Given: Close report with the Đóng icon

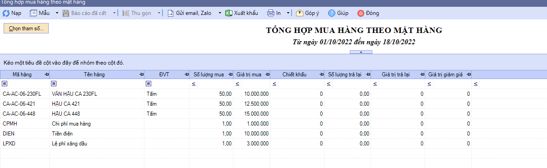Looking at the screenshot, I should (x=361, y=13).
